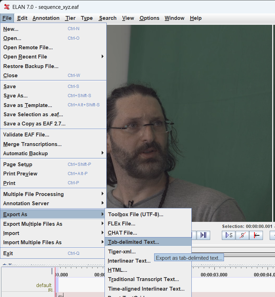
Task: Open the Help menu
Action: pos(196,18)
